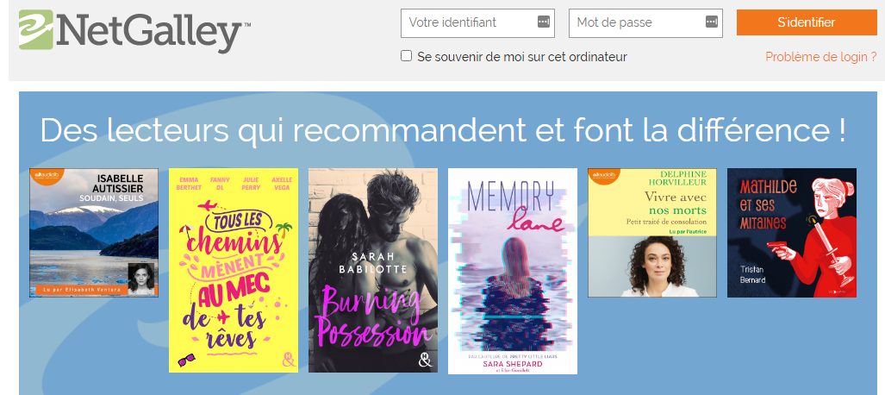
Task: Open Vivre avec nos morts audiobook cover
Action: (652, 233)
